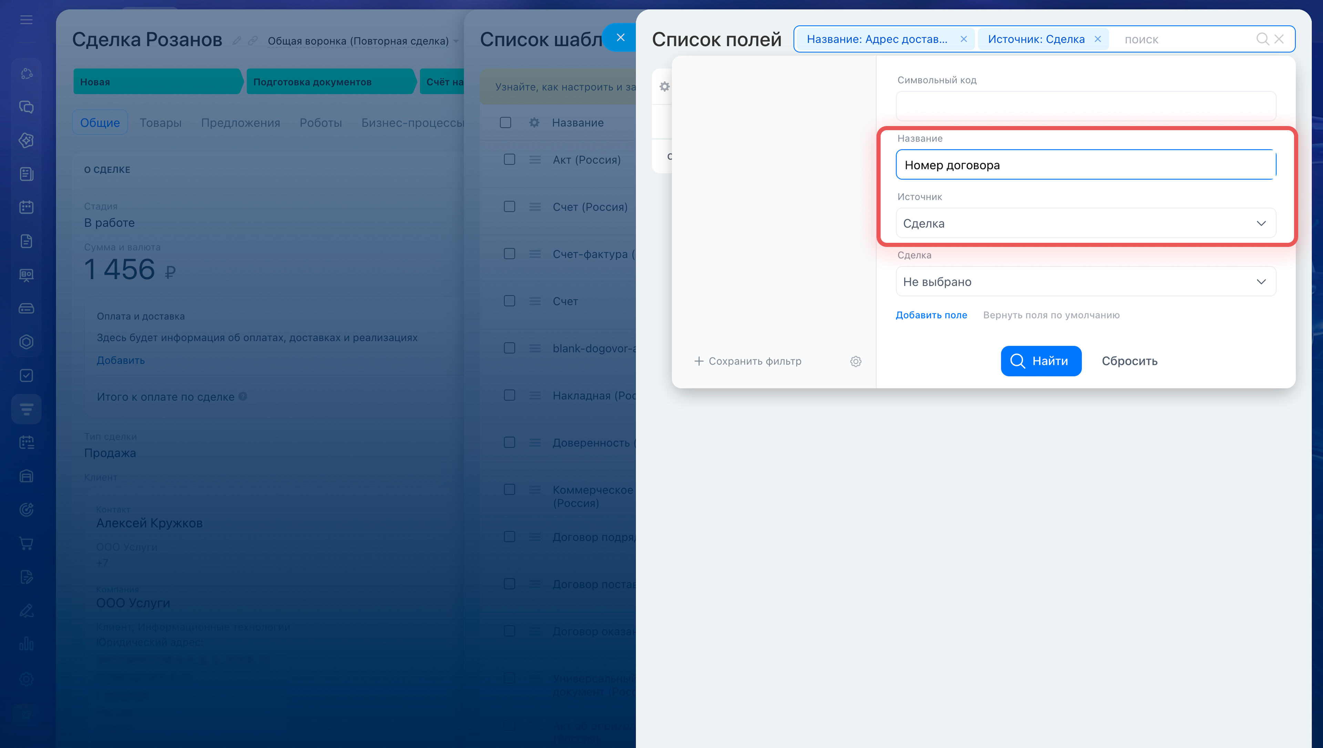
Task: Switch to the Роботы tab
Action: [x=321, y=123]
